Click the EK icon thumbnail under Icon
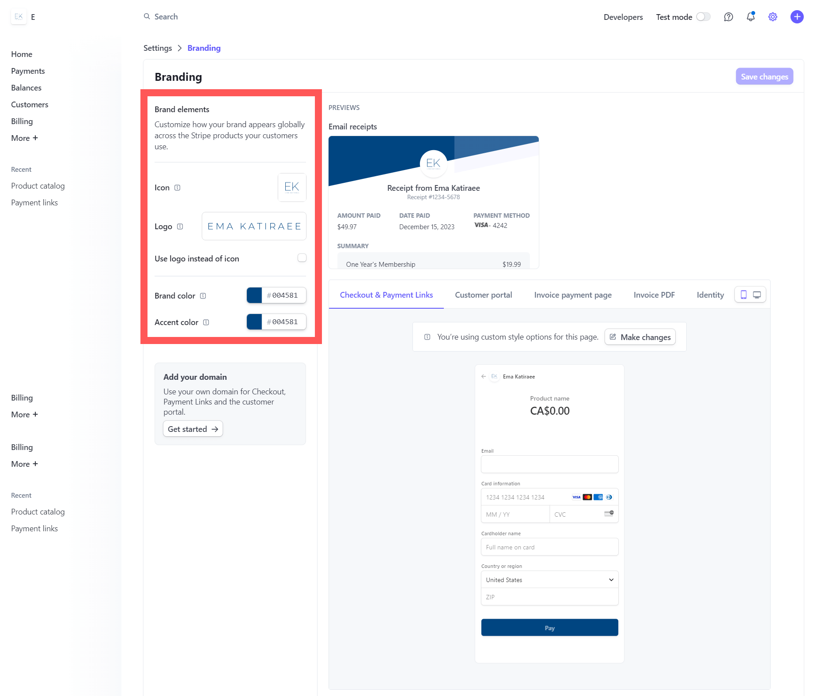817x696 pixels. click(291, 187)
